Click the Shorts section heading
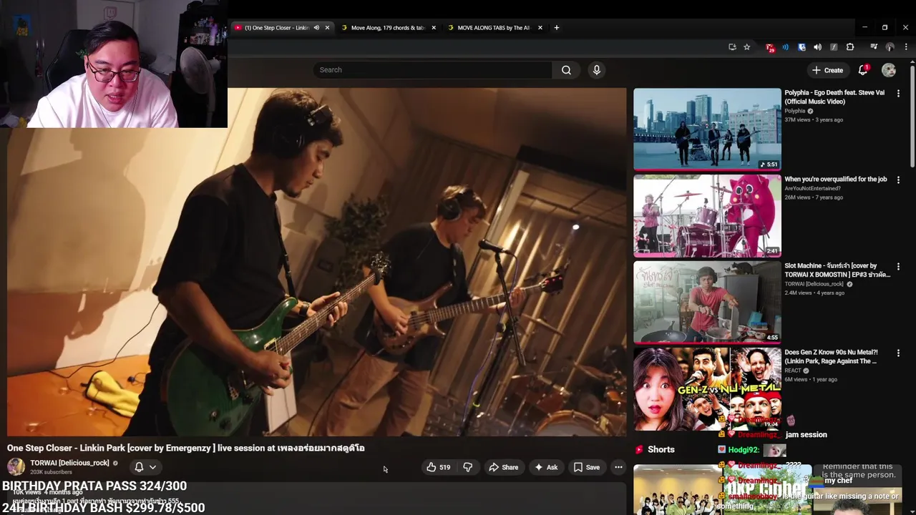 (661, 449)
